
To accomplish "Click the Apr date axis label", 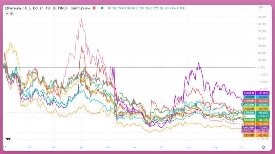I will (82, 147).
